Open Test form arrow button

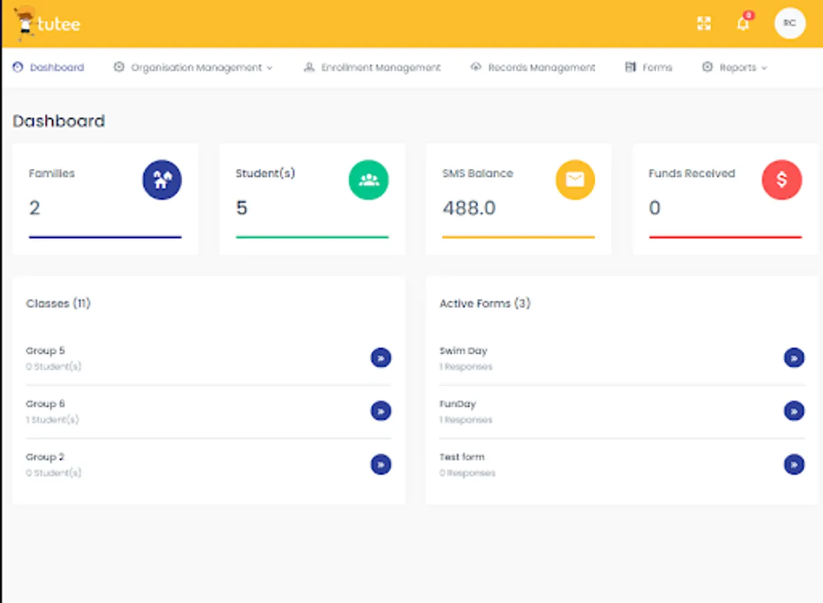point(794,464)
